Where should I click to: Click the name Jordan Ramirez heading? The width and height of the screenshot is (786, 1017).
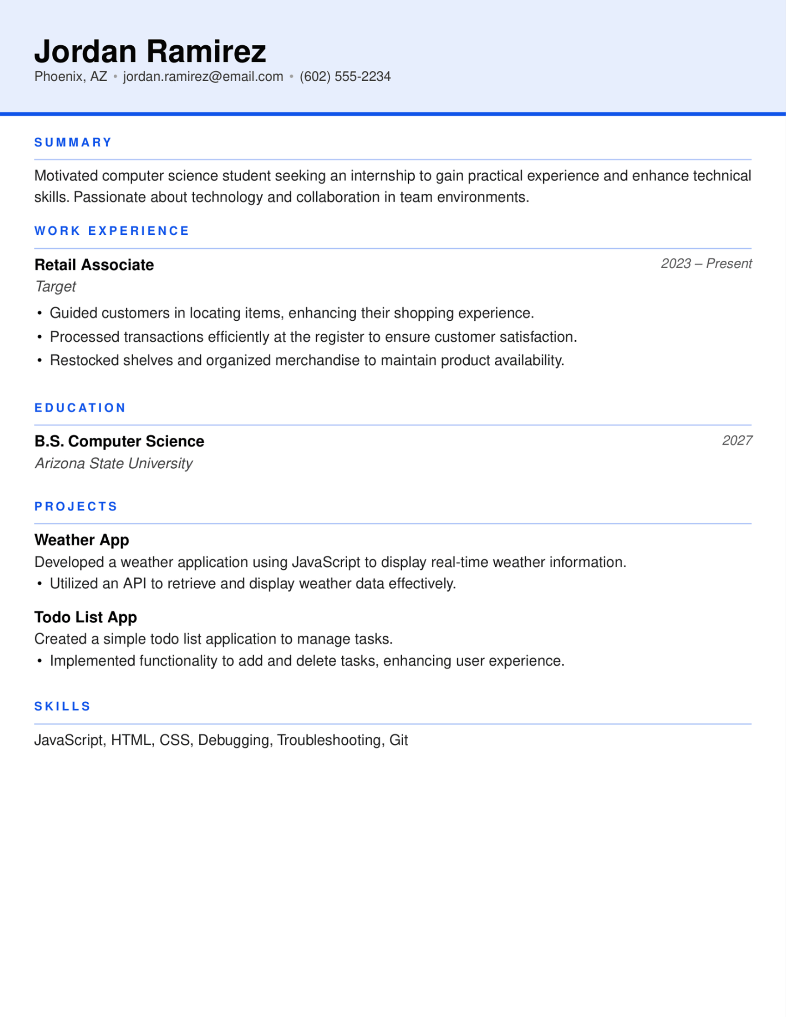coord(150,51)
